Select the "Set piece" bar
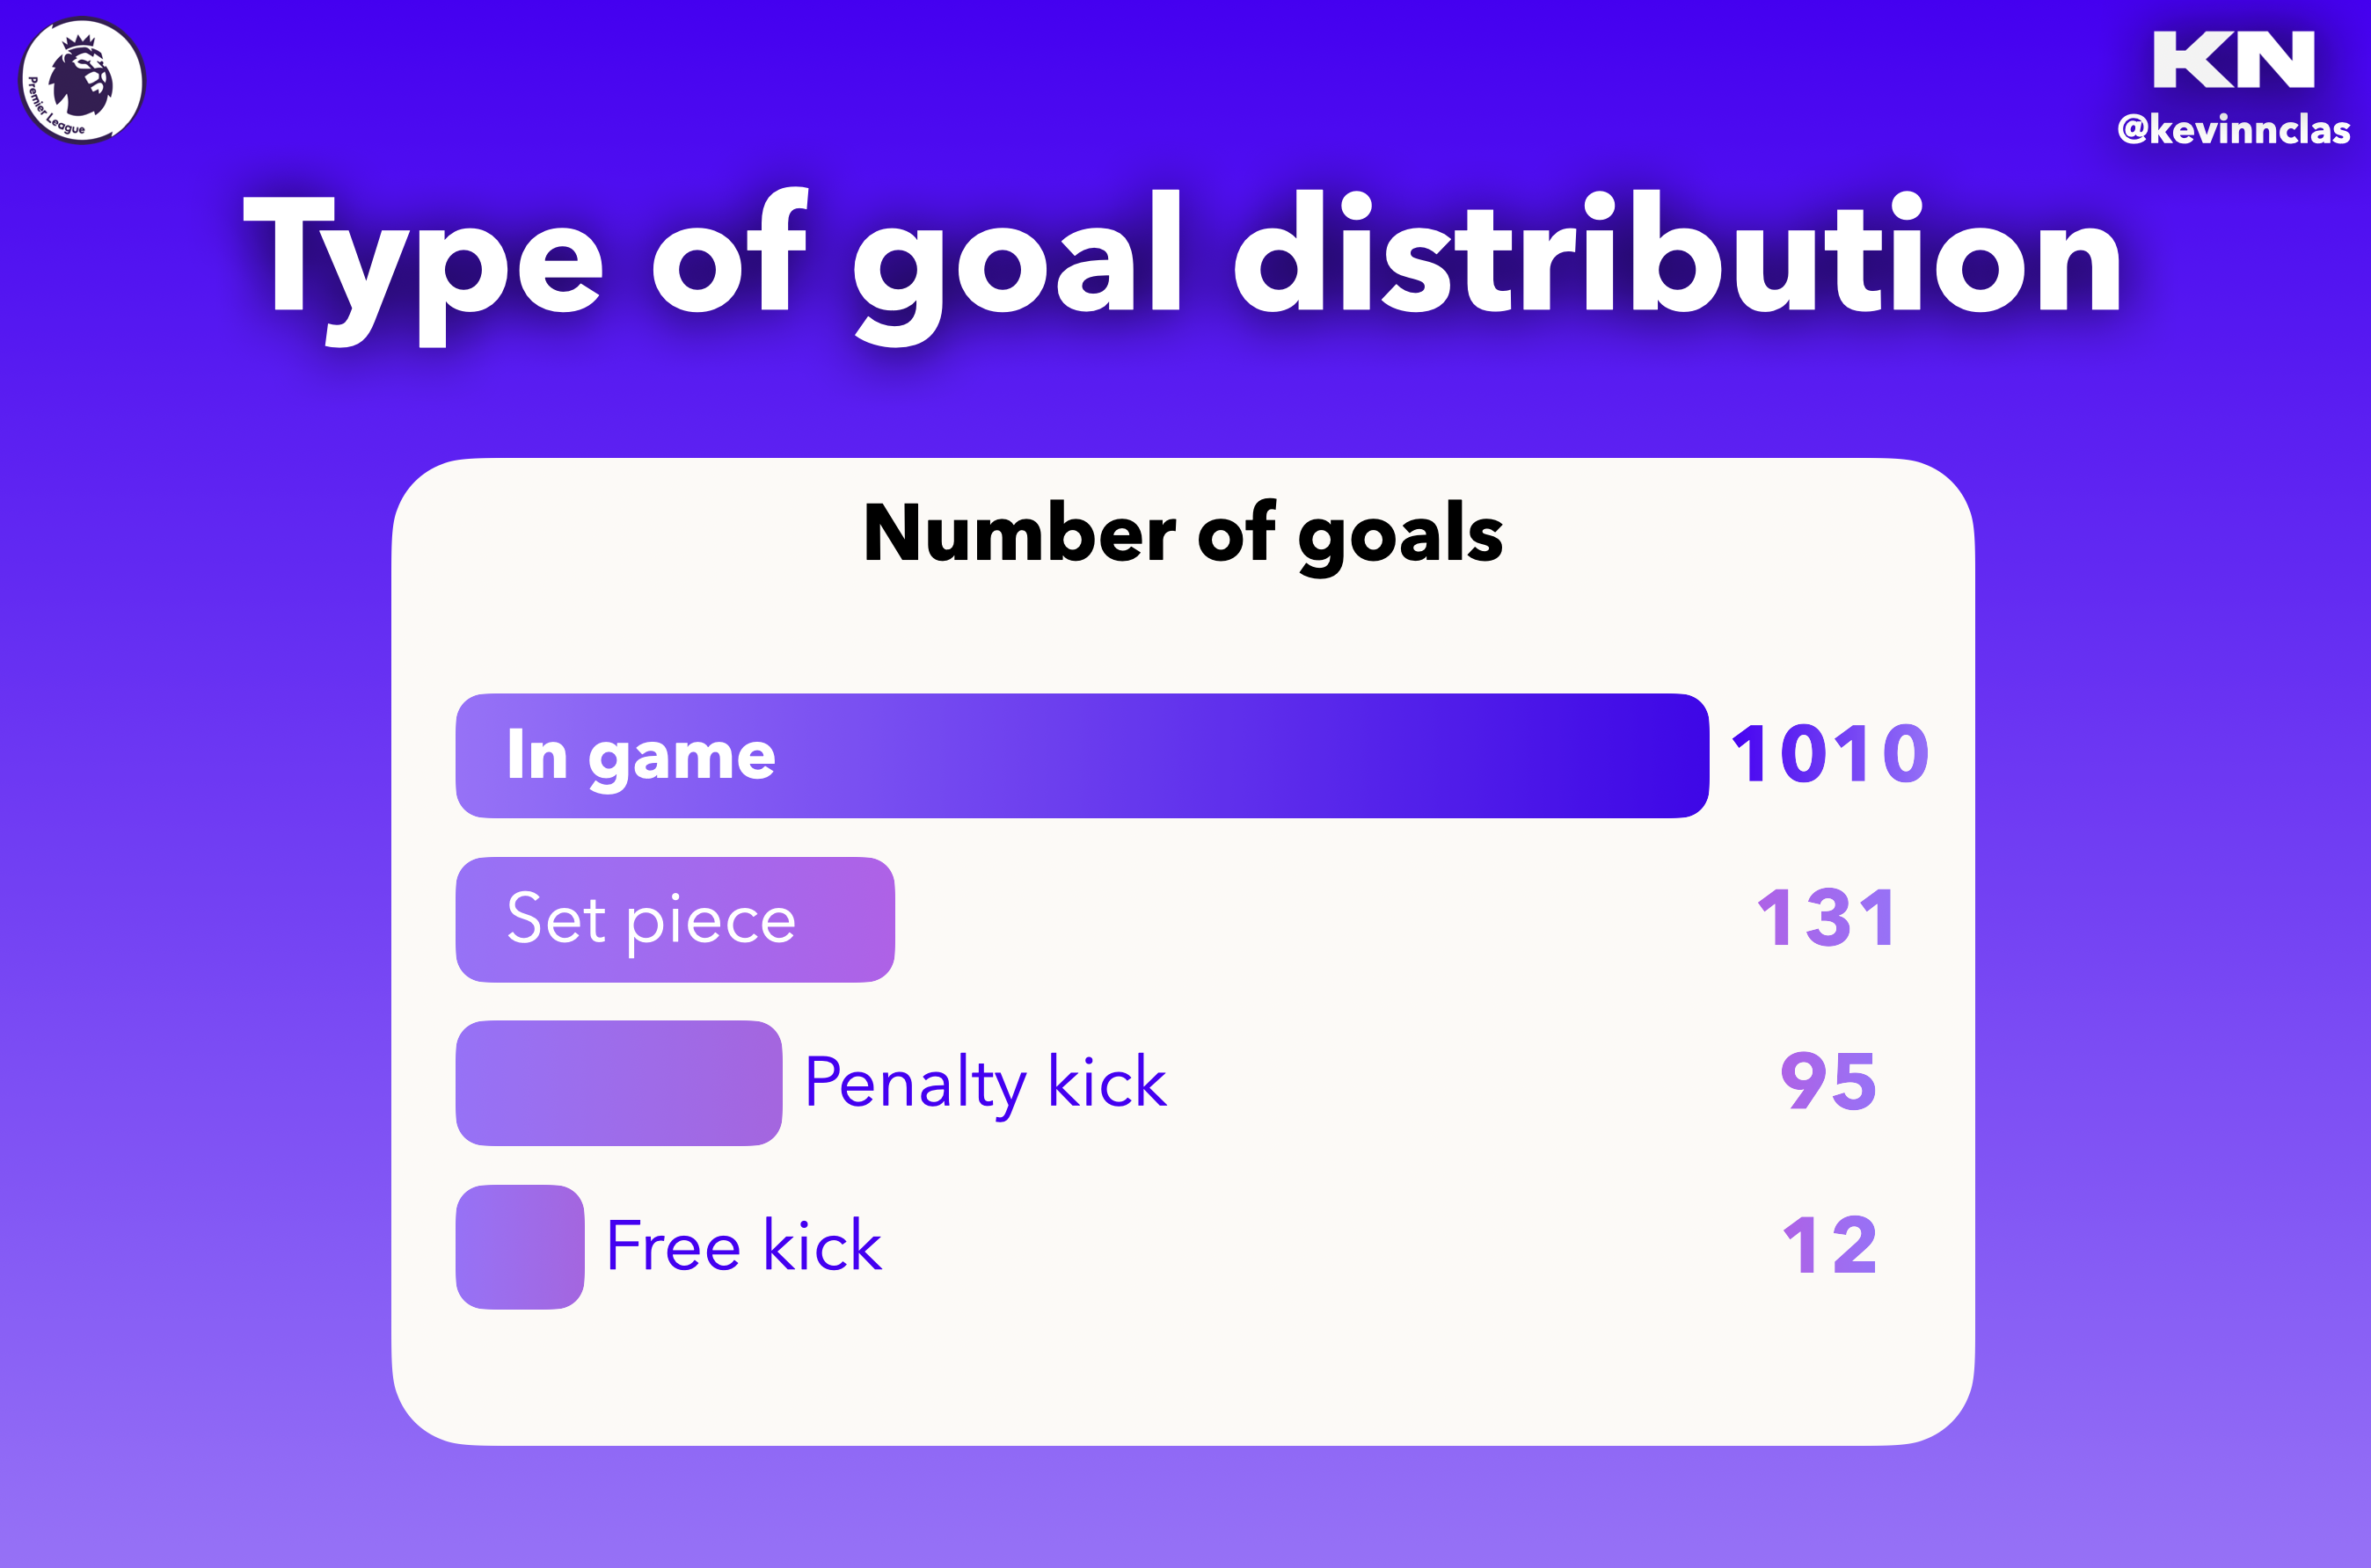The width and height of the screenshot is (2371, 1568). 675,919
